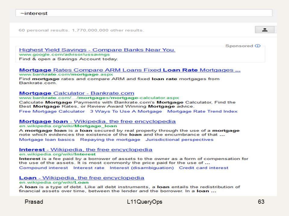Click the www.google.com/advisor/ussavings URL
Image resolution: width=289 pixels, height=216 pixels.
[x=64, y=55]
